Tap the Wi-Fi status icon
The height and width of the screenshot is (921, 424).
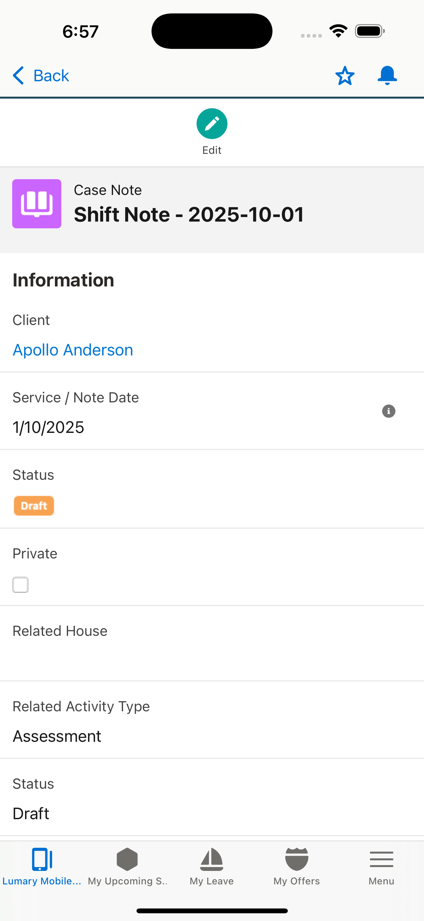click(338, 31)
